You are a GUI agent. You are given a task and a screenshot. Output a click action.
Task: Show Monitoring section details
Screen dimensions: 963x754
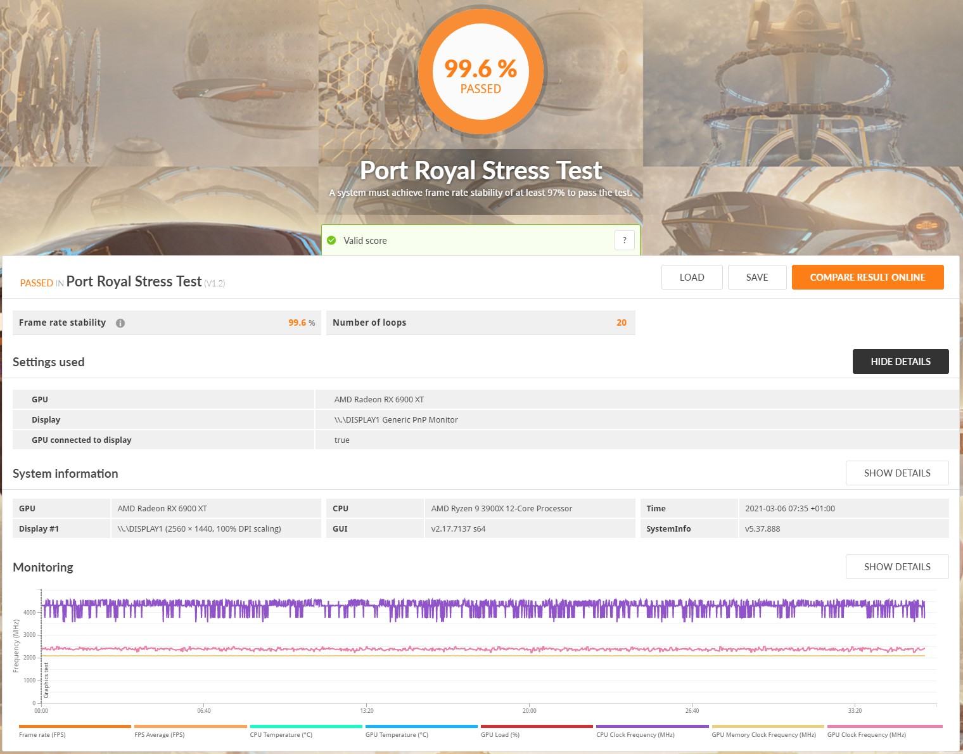coord(896,567)
